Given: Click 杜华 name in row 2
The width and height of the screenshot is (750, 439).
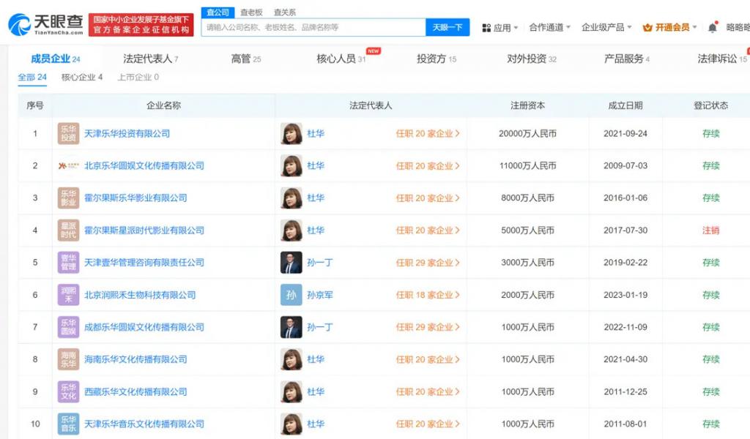Looking at the screenshot, I should pyautogui.click(x=316, y=166).
